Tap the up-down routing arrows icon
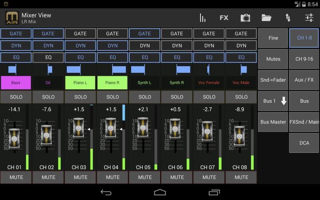Screen dimensions: 320x200 (x=288, y=17)
